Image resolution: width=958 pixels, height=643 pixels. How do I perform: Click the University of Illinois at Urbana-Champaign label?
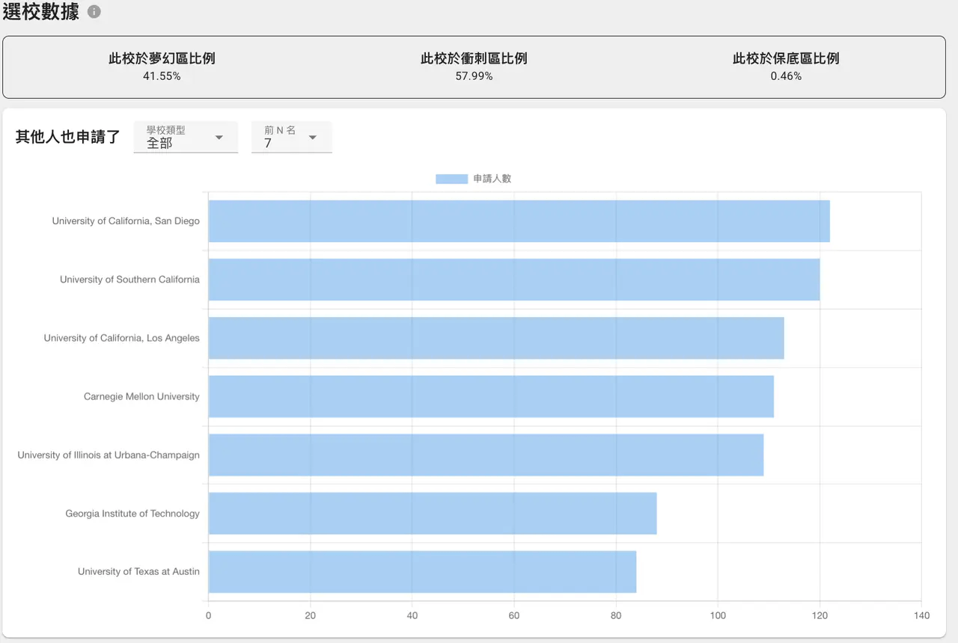pos(109,455)
